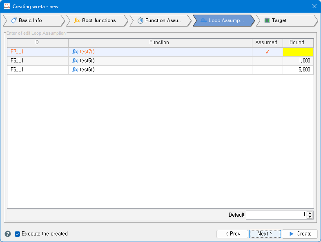Image resolution: width=321 pixels, height=242 pixels.
Task: Switch to the Basic Info step
Action: tap(33, 20)
